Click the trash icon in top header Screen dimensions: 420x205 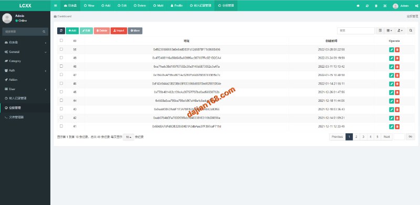[376, 6]
